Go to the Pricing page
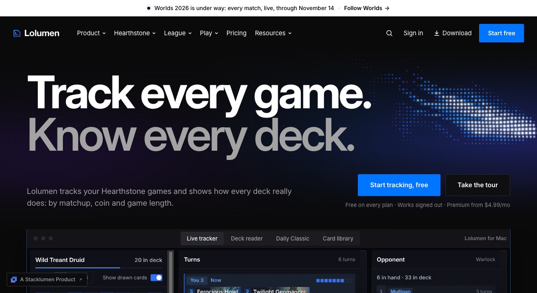The width and height of the screenshot is (537, 293). 237,33
